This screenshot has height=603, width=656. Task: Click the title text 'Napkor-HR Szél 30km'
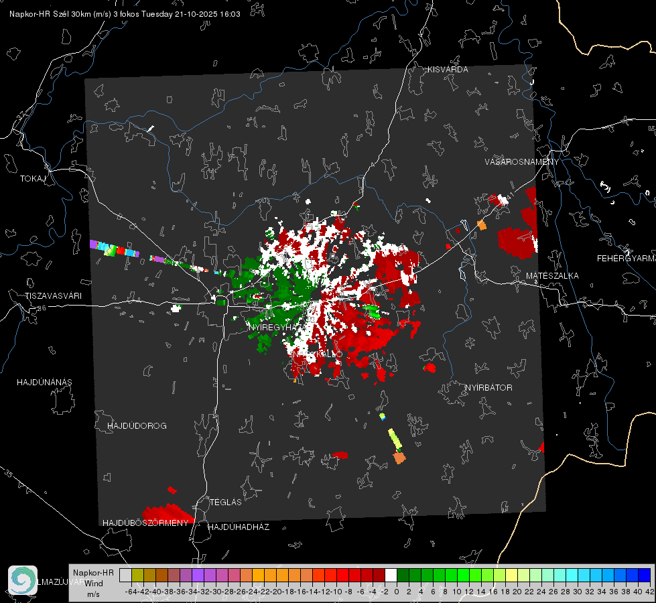click(51, 14)
